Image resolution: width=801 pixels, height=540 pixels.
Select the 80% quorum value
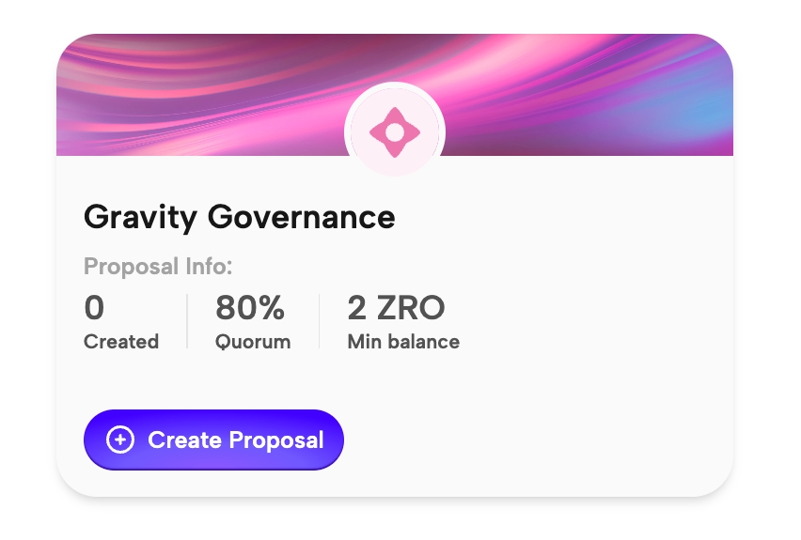click(250, 308)
